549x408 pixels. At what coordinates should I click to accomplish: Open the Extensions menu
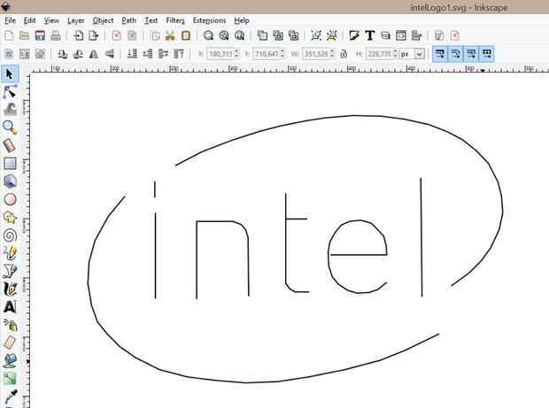209,20
